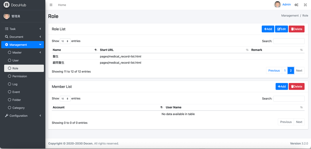311x149 pixels.
Task: Add a new role in Role List
Action: coord(268,29)
